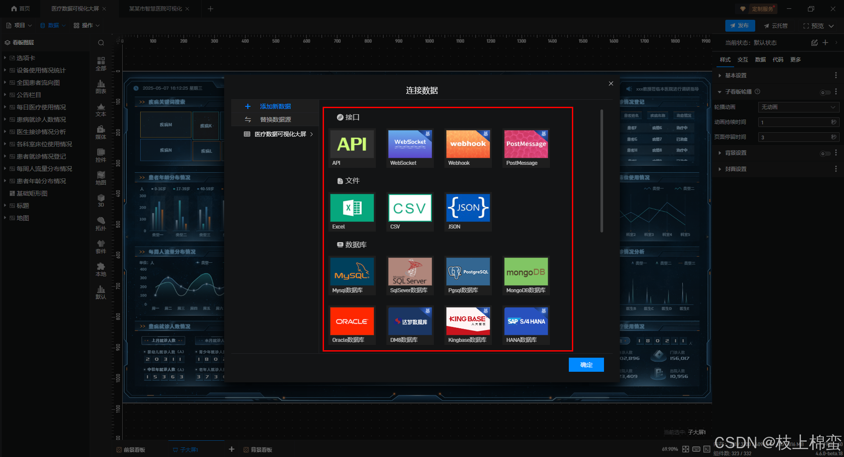Open the 媒体 media components
The height and width of the screenshot is (457, 844).
tap(101, 132)
